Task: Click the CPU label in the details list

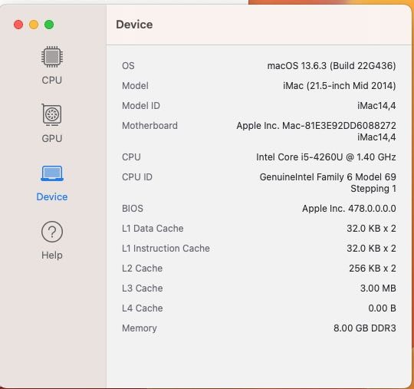Action: 131,157
